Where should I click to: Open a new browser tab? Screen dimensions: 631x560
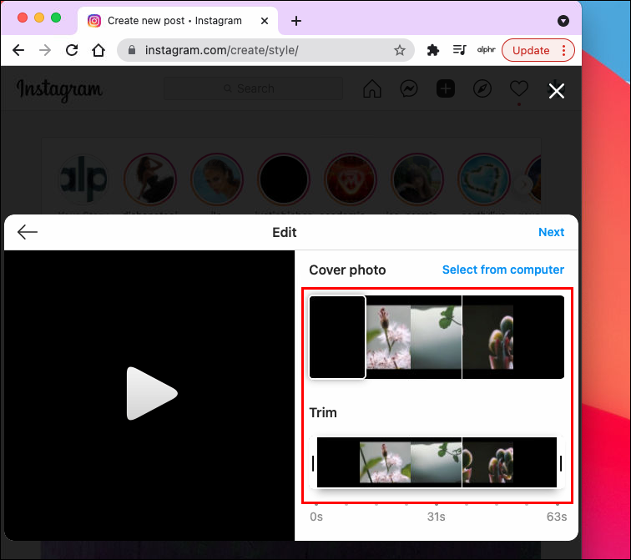(x=296, y=21)
